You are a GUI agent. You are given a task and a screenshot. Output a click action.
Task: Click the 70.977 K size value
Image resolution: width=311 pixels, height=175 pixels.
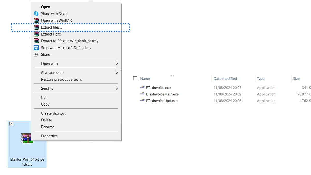(x=304, y=94)
